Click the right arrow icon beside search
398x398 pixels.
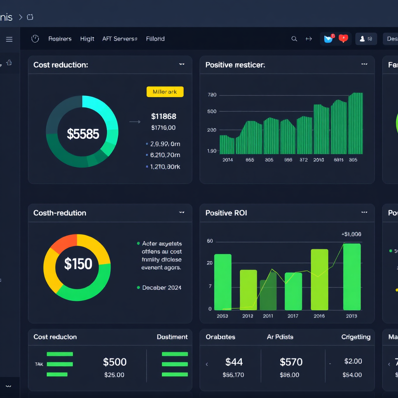coord(309,39)
